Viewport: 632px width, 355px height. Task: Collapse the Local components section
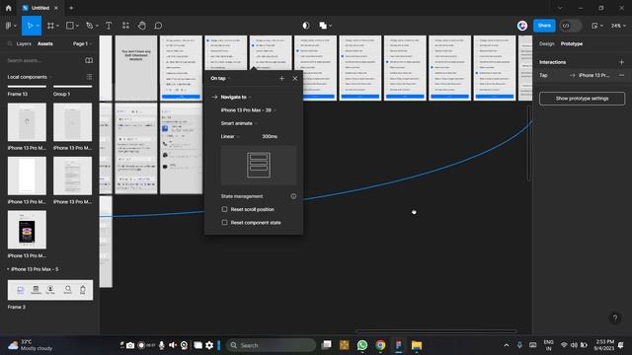point(30,77)
